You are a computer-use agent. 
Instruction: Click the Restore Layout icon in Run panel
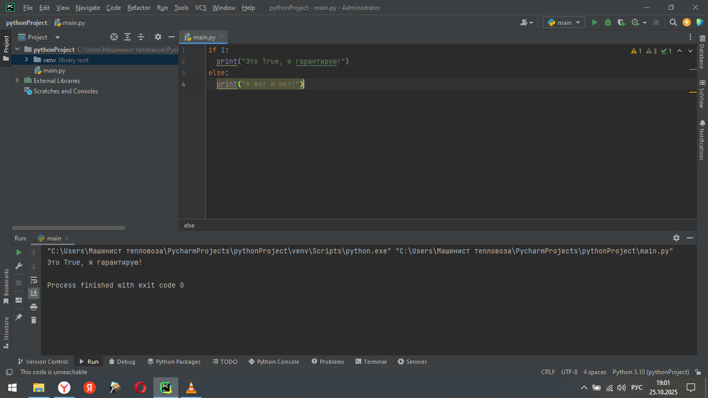click(x=19, y=300)
